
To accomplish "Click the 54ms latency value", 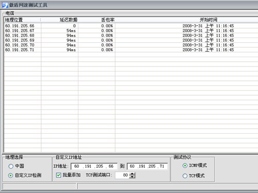I will pyautogui.click(x=71, y=31).
